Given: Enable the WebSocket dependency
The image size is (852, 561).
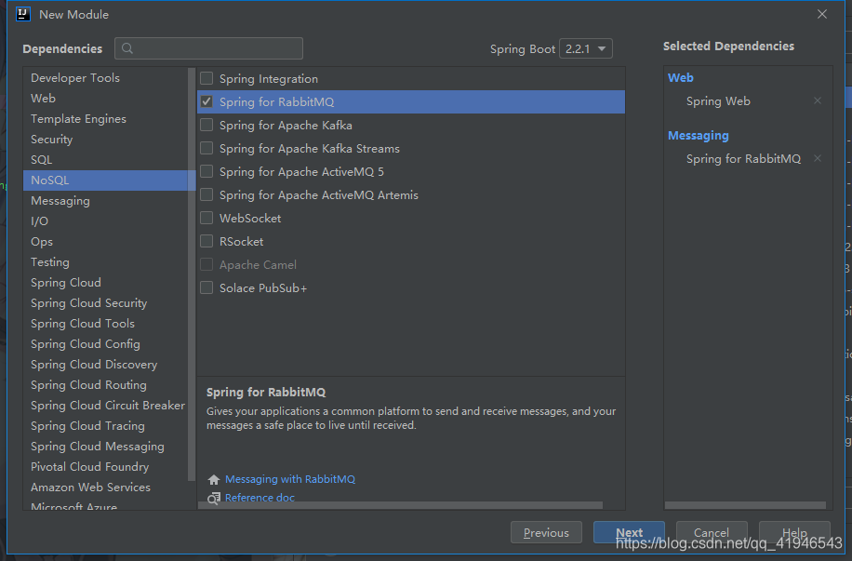Looking at the screenshot, I should (206, 218).
